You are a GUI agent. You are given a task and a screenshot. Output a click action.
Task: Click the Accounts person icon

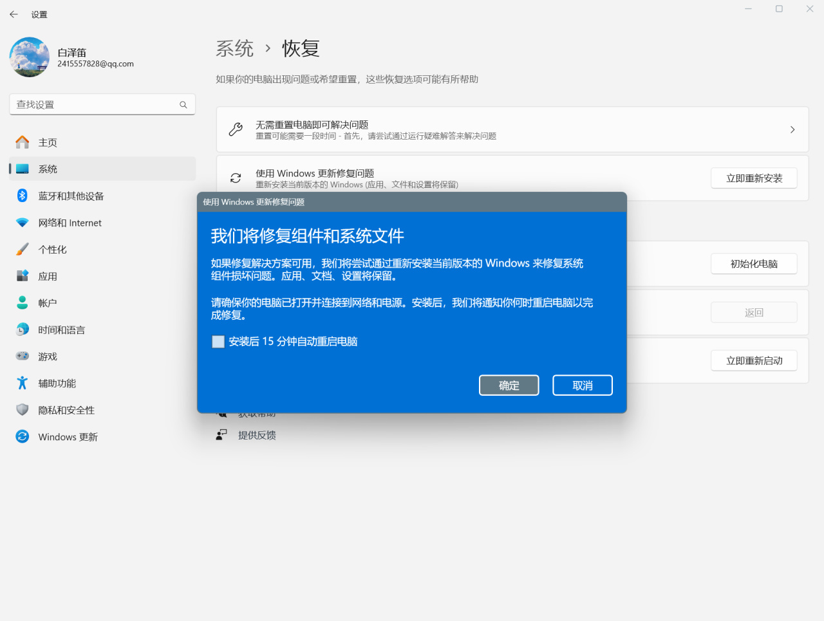pos(23,302)
